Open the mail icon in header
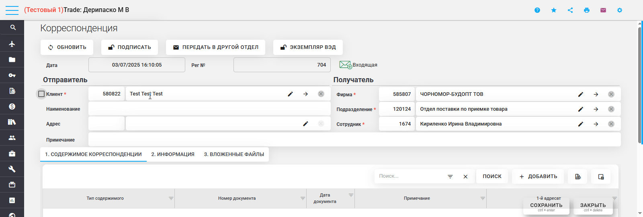Screen dimensions: 643x217 point(603,10)
